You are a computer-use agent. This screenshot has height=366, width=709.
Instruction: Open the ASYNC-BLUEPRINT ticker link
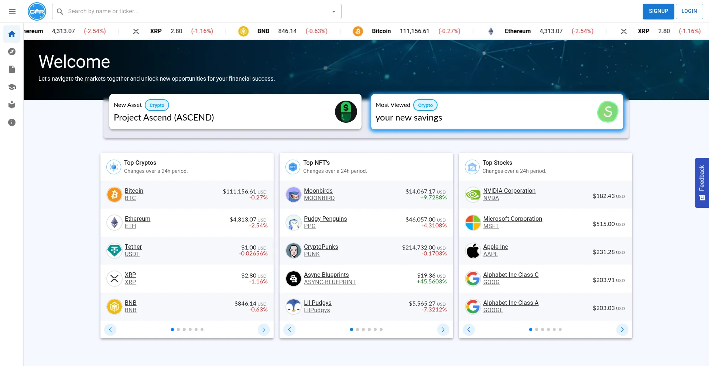point(330,282)
